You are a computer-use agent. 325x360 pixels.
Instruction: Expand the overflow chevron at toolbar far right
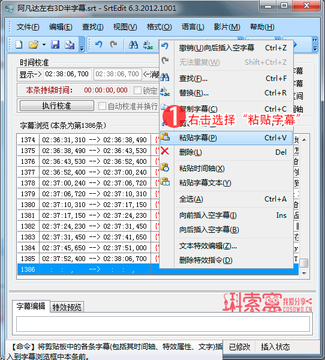click(x=315, y=44)
